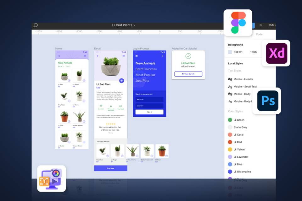The image size is (302, 201).
Task: Click the Background color swatch D9E1F1
Action: 230,52
